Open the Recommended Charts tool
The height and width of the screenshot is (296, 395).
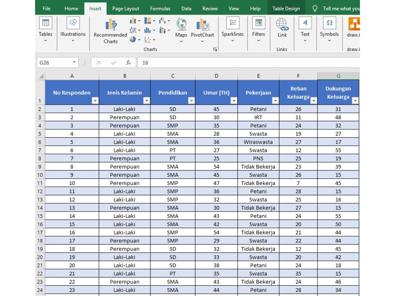(110, 31)
